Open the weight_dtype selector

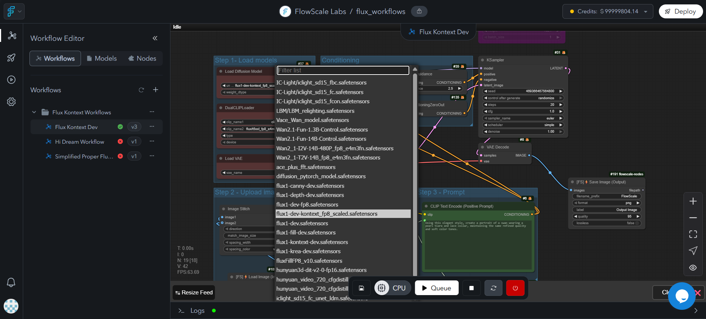(248, 92)
